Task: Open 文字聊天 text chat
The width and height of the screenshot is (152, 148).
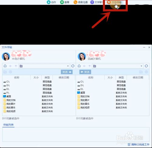Action: point(97,2)
